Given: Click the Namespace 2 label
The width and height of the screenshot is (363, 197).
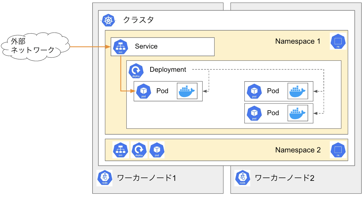Looking at the screenshot, I should (298, 150).
